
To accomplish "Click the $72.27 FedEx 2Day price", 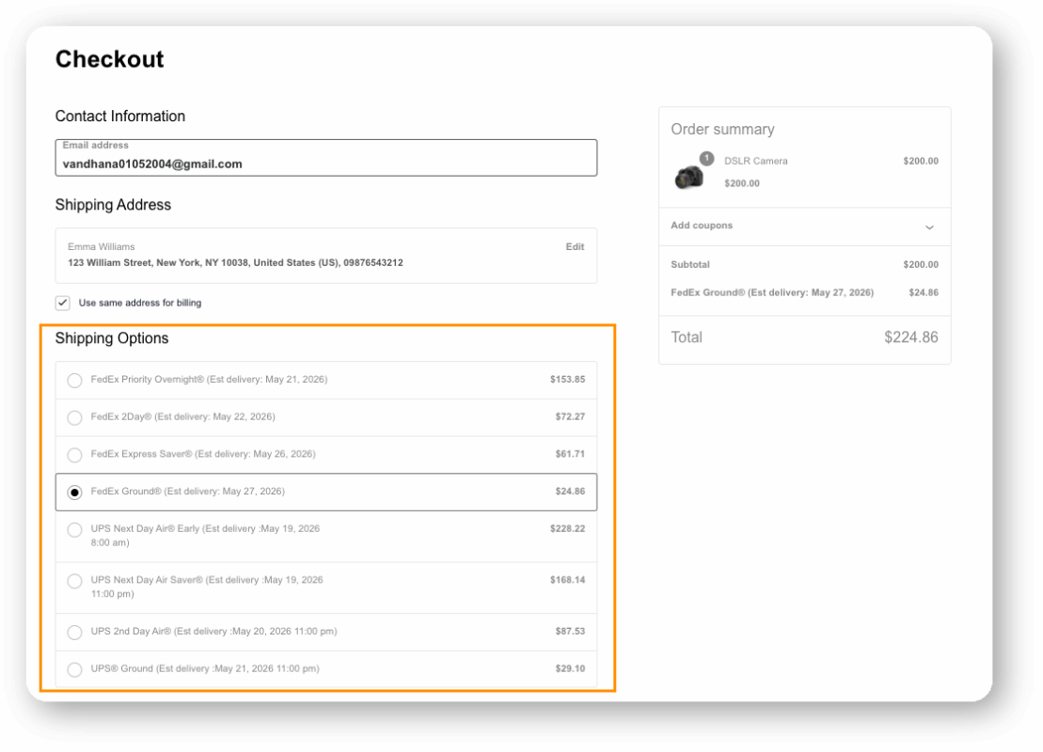I will (x=570, y=417).
